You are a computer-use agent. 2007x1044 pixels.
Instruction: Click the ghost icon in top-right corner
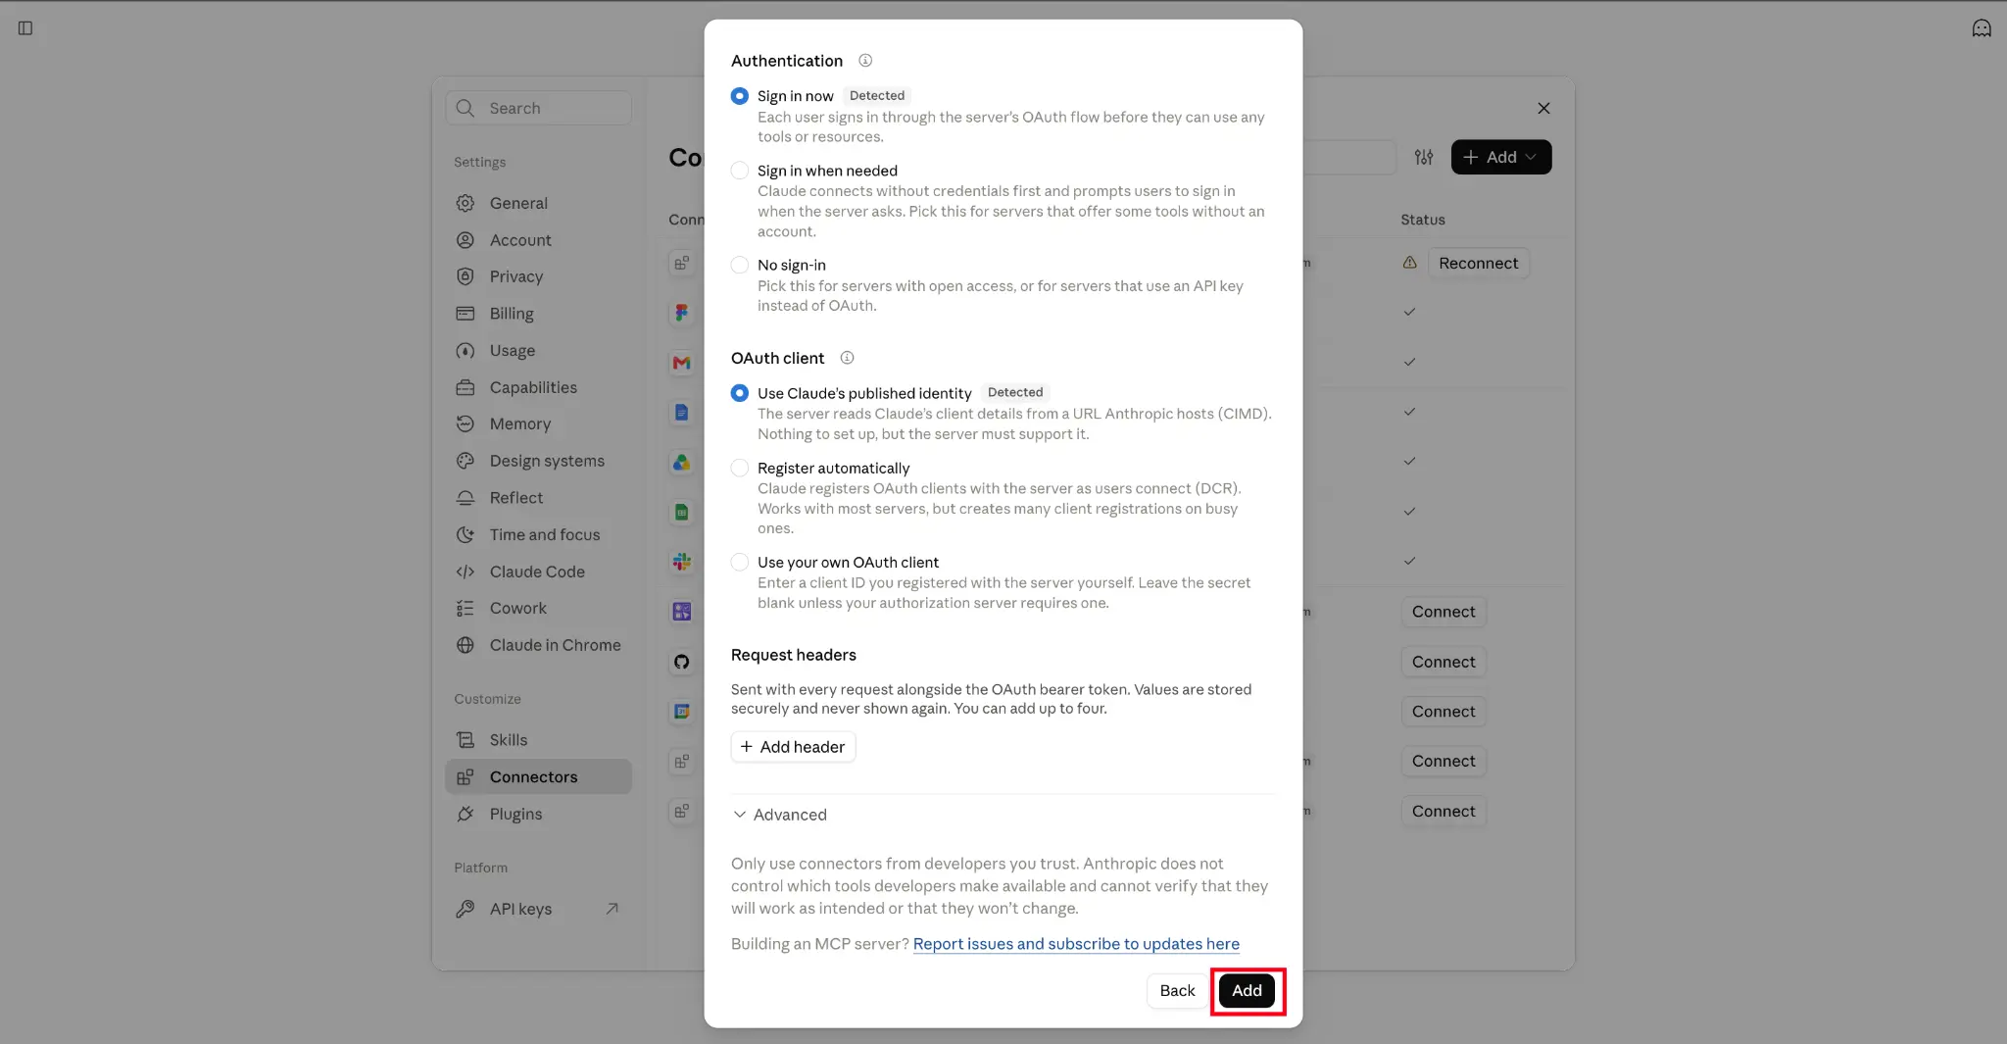pos(1982,28)
